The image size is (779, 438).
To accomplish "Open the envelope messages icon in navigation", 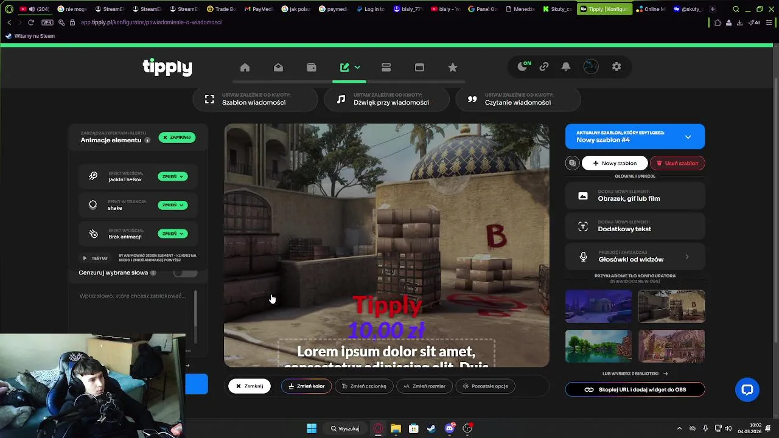I will pyautogui.click(x=278, y=68).
